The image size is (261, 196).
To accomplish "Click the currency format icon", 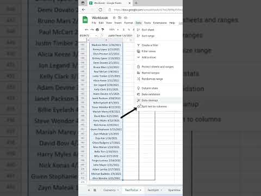I will coord(123,29).
